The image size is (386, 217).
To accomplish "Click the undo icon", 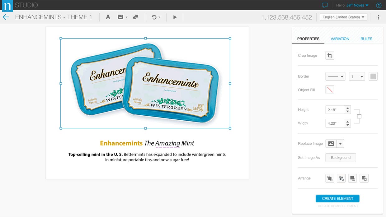I will tap(154, 17).
